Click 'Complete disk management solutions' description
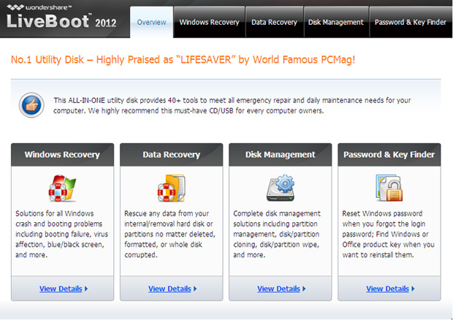The height and width of the screenshot is (320, 453). click(x=277, y=234)
